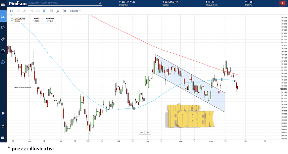Click the search magnifier icon
288x154 pixels.
coord(100,3)
